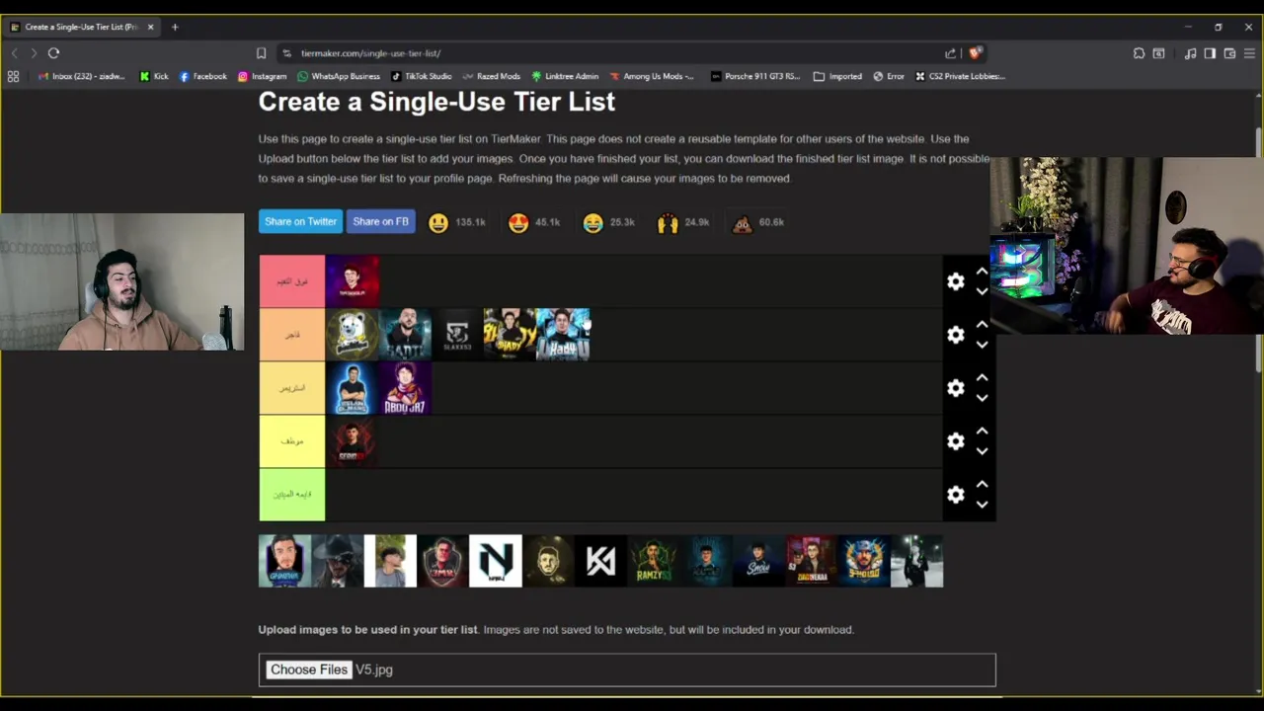Open the CS2 Private Lobbies bookmark
This screenshot has width=1264, height=711.
tap(960, 76)
